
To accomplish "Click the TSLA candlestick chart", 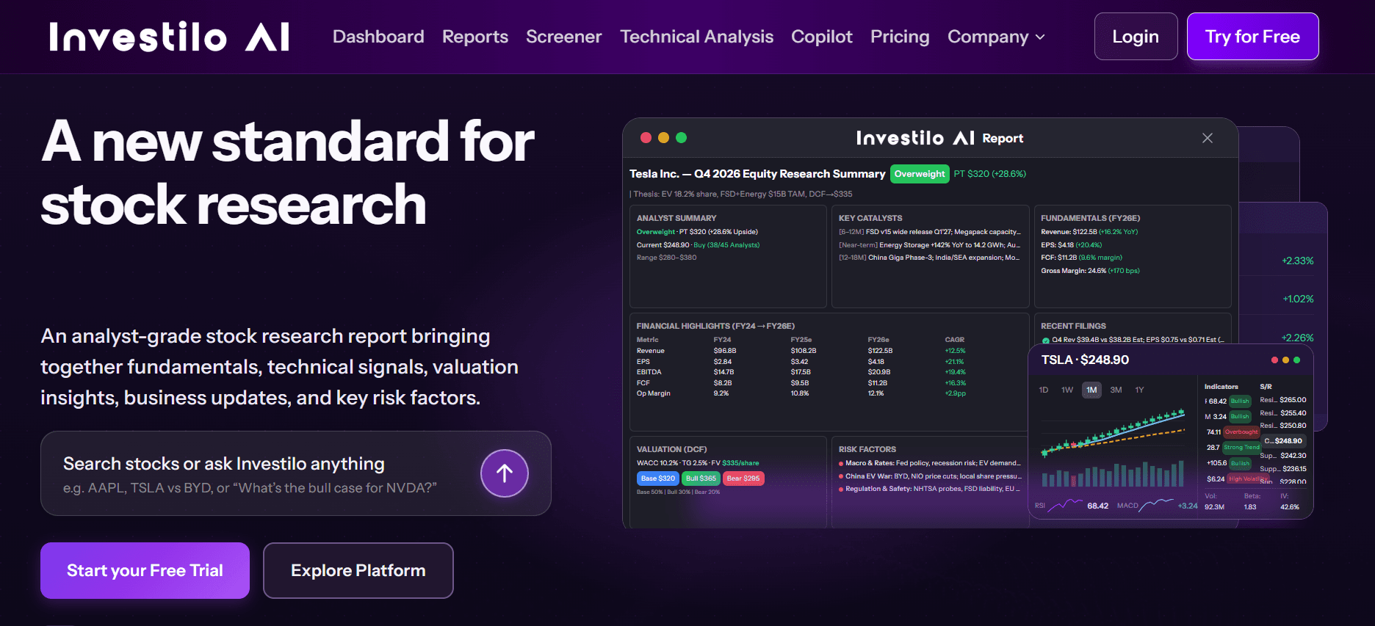I will (x=1113, y=433).
